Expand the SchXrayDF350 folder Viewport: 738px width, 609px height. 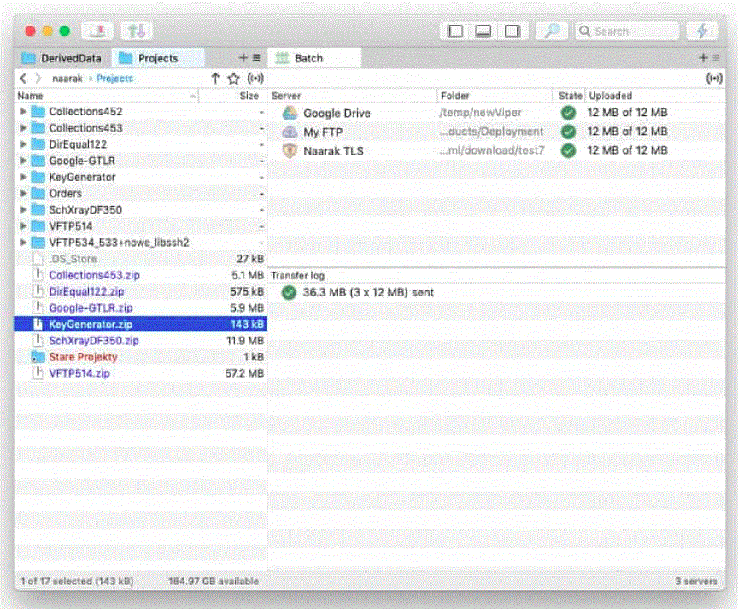pos(23,209)
